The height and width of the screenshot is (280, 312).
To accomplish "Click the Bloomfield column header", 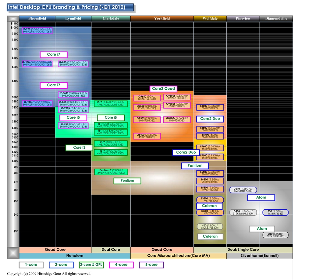I will tap(37, 19).
